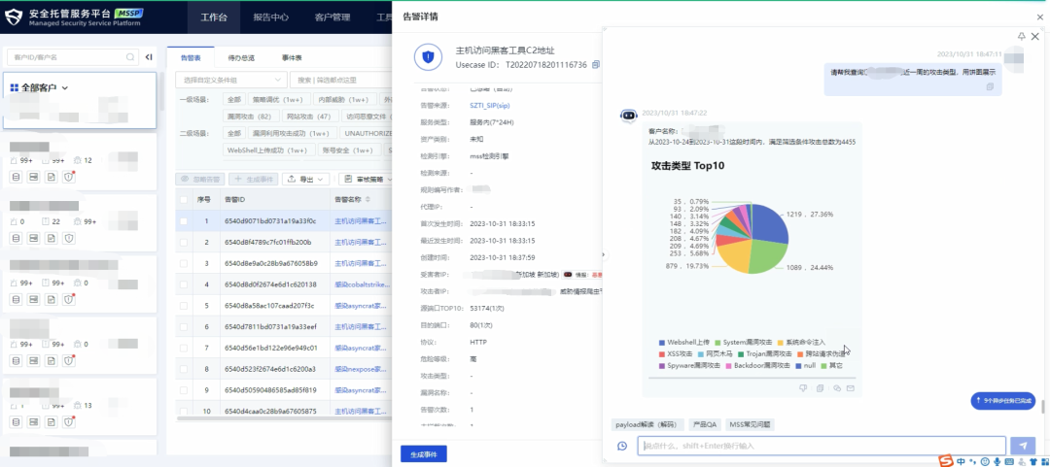Screen dimensions: 1050x467
Task: Open chat history clock icon
Action: (622, 446)
